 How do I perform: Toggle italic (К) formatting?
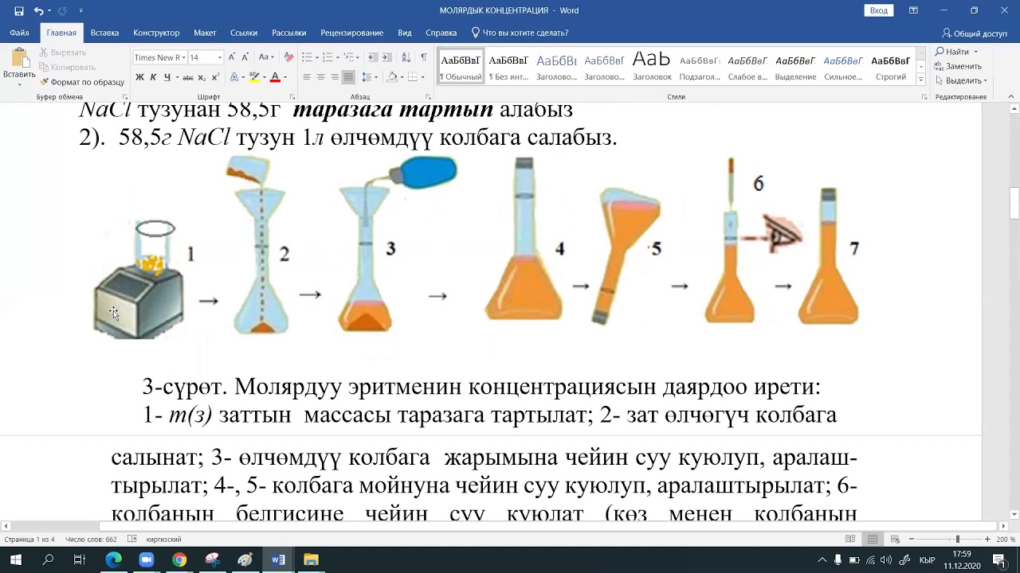153,77
